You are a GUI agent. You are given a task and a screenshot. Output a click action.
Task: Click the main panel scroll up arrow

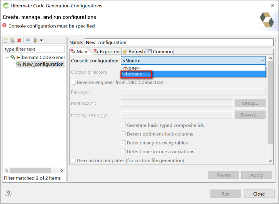pos(270,58)
